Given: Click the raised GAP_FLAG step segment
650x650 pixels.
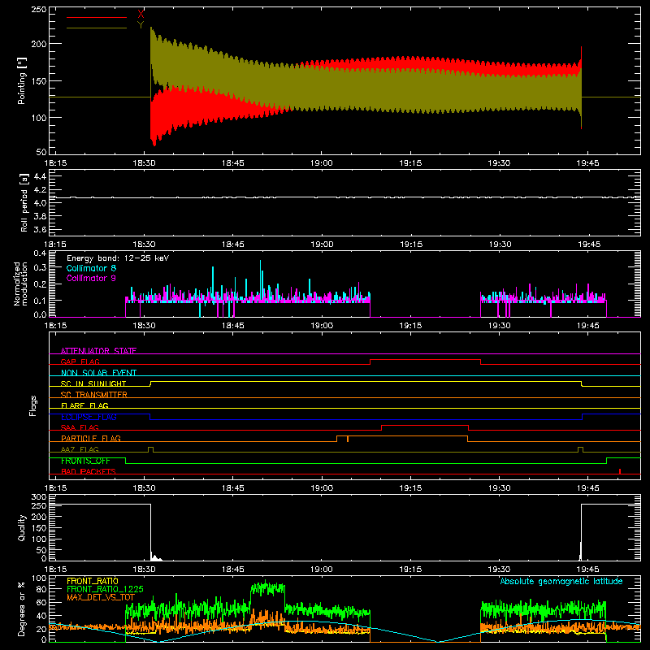Looking at the screenshot, I should coord(425,359).
